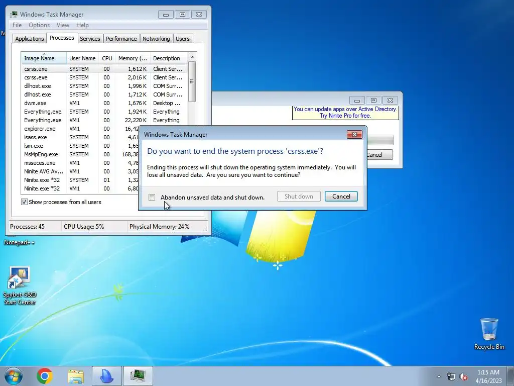Sort by CPU column header
The height and width of the screenshot is (386, 514).
(x=107, y=58)
